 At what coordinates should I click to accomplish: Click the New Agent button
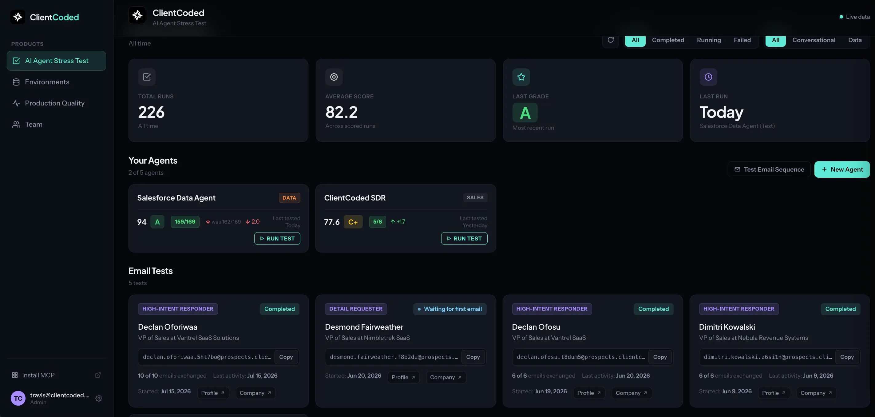pyautogui.click(x=842, y=169)
